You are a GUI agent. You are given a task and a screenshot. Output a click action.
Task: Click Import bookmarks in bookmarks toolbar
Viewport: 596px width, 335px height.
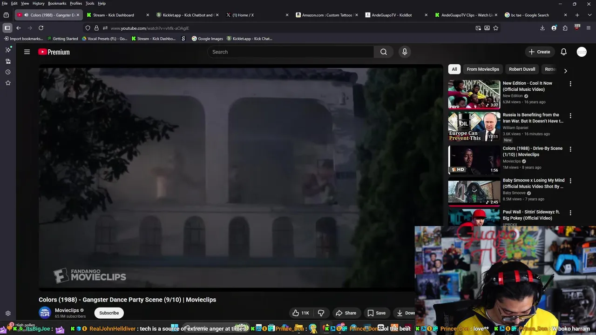coord(23,39)
